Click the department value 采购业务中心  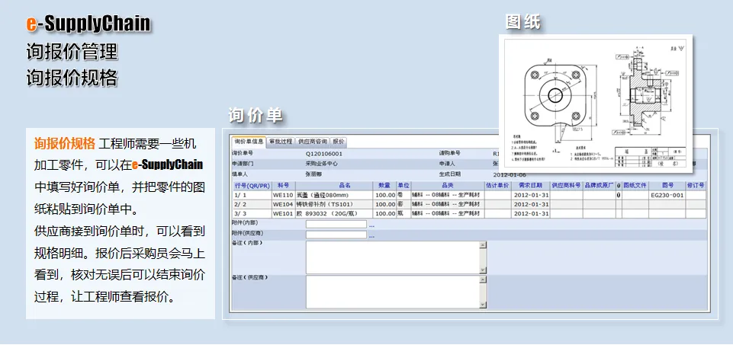322,164
